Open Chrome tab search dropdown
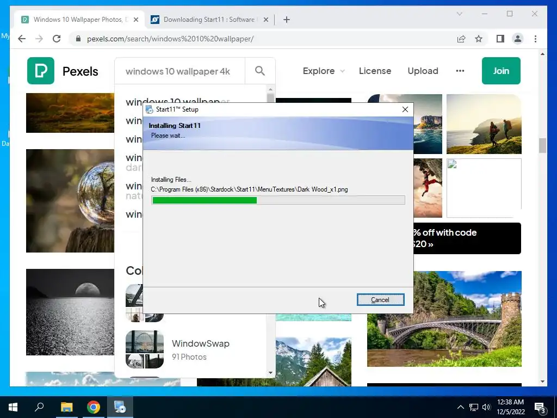This screenshot has width=557, height=418. (459, 14)
